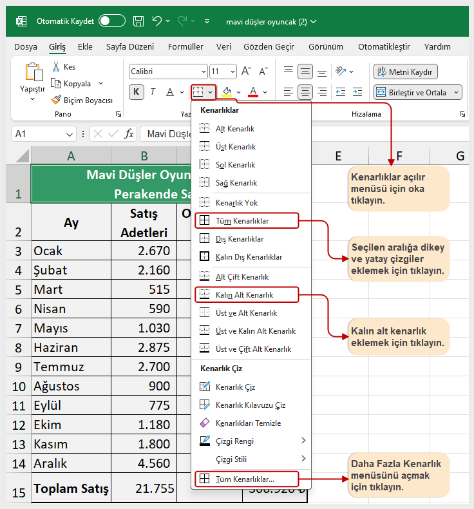Screen dimensions: 474x509
Task: Click the formula bar input field
Action: point(305,134)
